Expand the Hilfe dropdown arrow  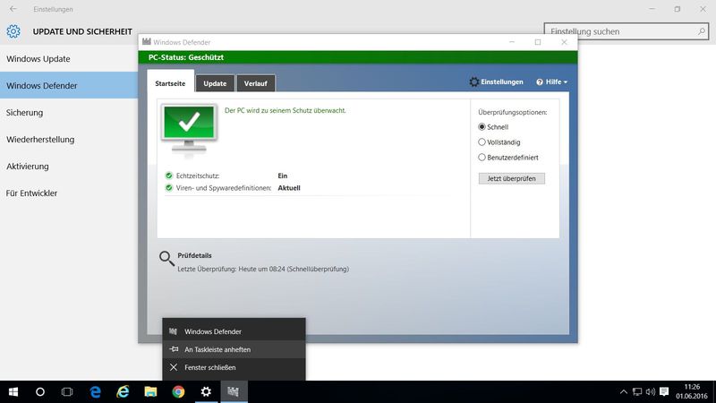point(566,82)
